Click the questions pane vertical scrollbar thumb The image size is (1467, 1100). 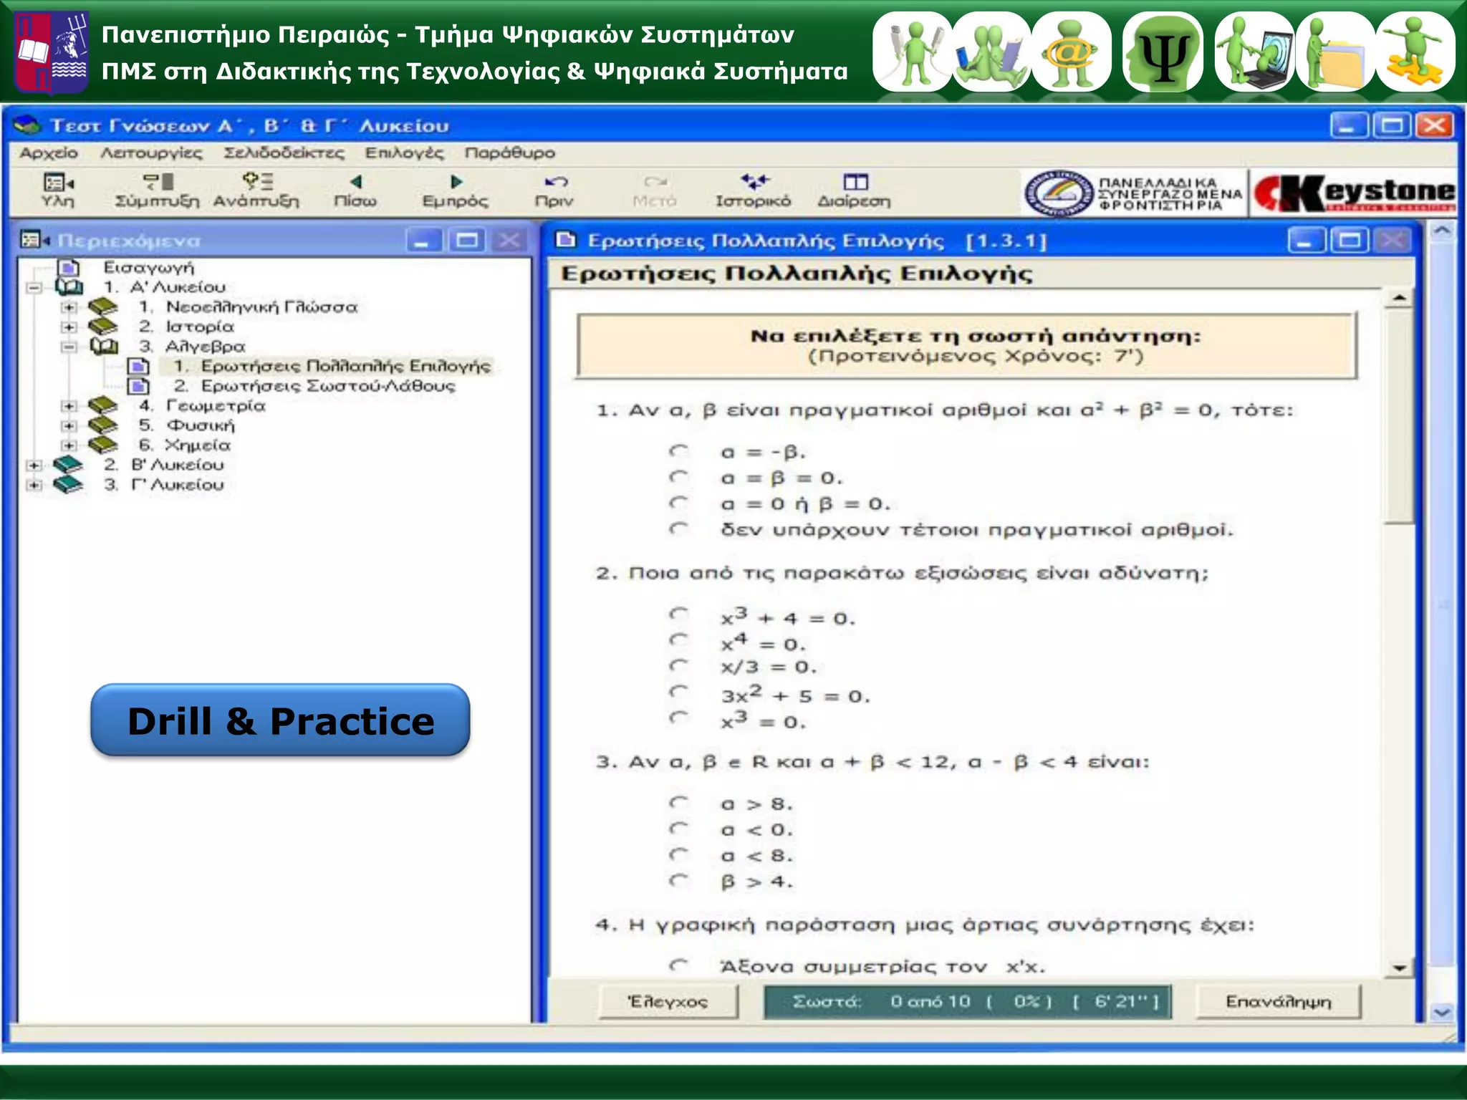tap(1399, 415)
